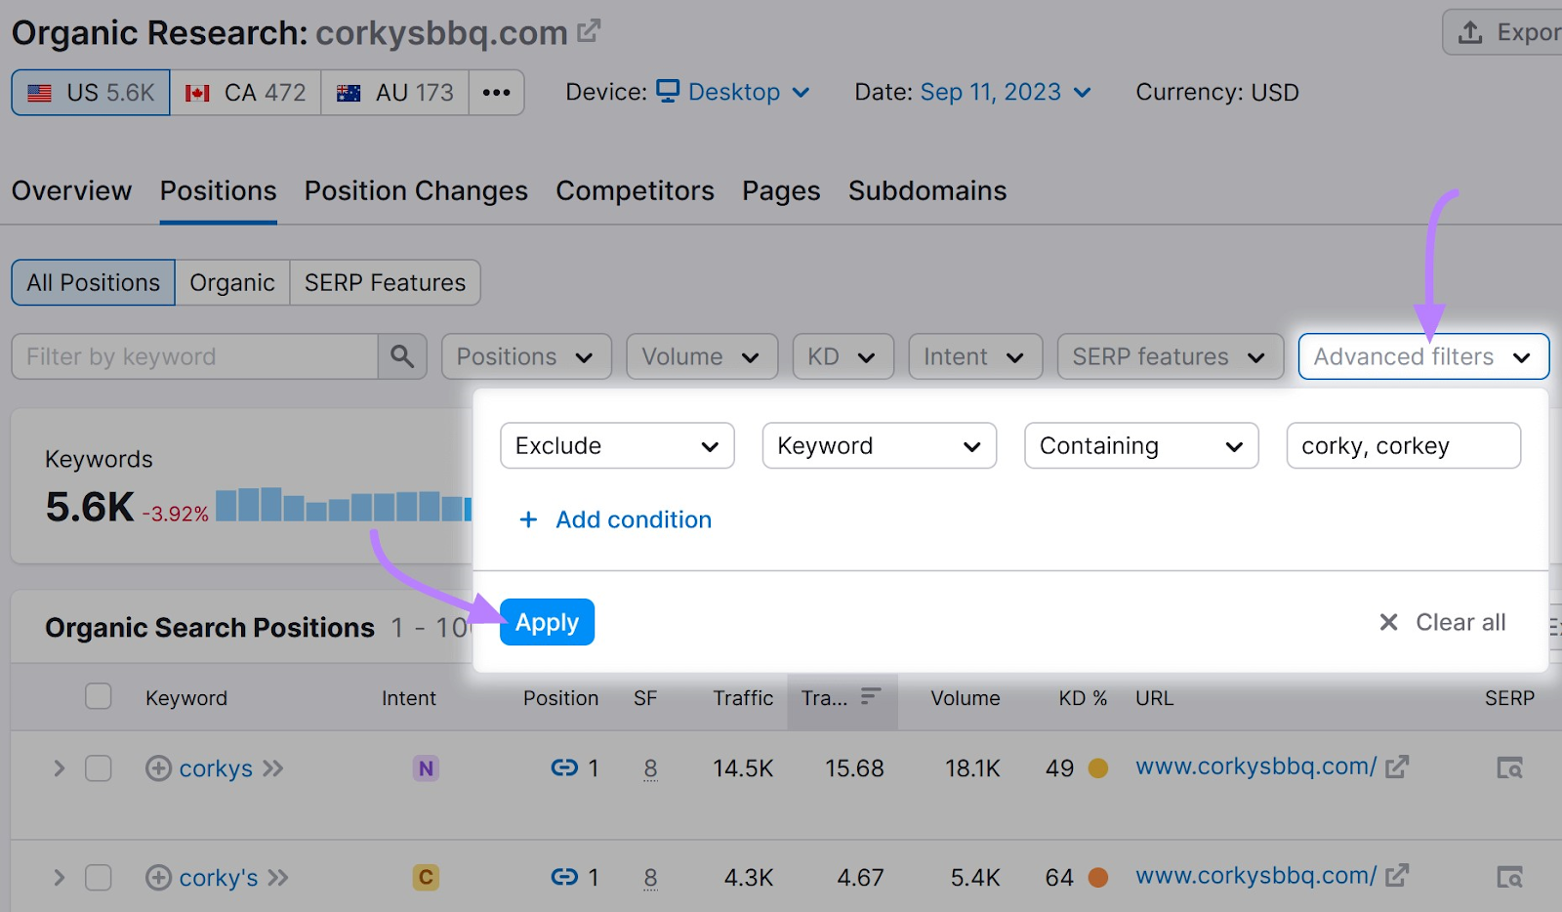Open the Intent filter dropdown
The height and width of the screenshot is (912, 1562).
[x=975, y=356]
